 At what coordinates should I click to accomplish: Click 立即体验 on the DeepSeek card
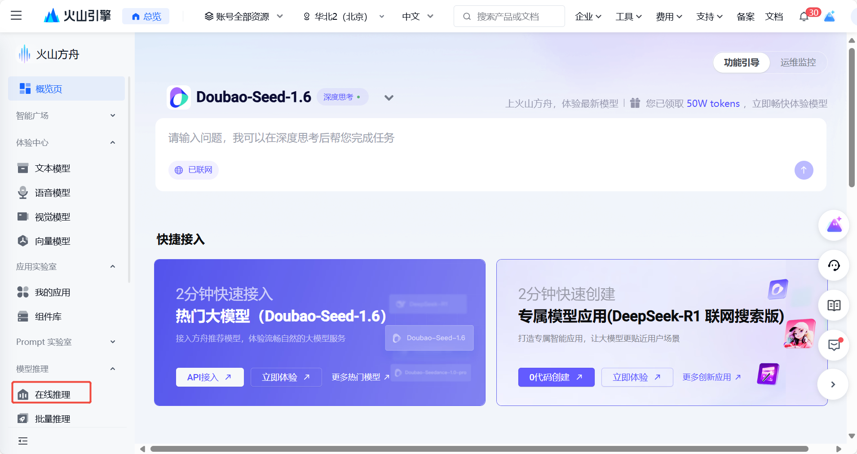pos(637,377)
